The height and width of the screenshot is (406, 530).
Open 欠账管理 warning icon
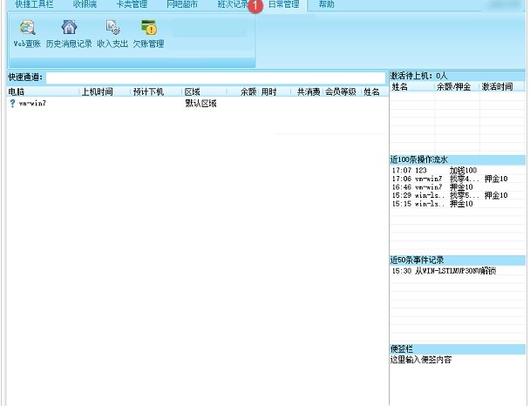148,28
